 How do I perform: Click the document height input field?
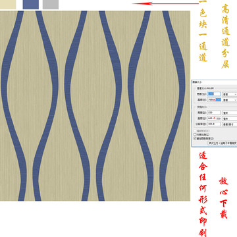tap(214, 118)
